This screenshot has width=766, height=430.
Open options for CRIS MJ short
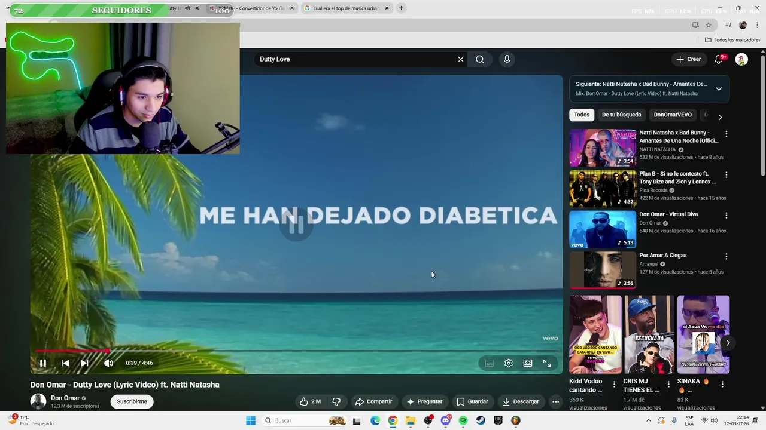click(668, 384)
